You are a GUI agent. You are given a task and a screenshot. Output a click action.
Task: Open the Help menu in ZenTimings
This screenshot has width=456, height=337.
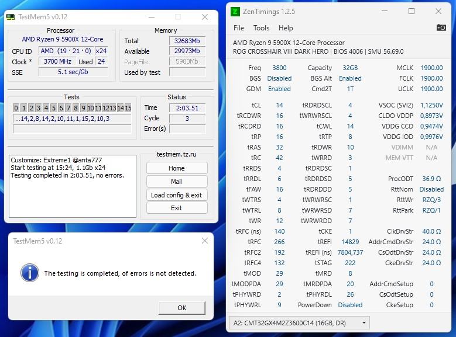pos(286,28)
